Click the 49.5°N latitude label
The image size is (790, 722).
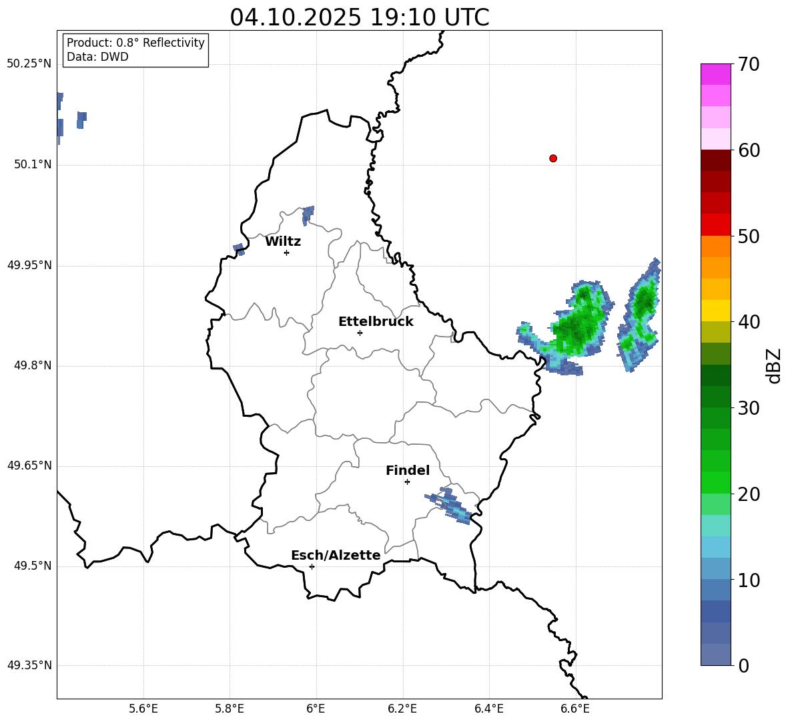click(33, 566)
